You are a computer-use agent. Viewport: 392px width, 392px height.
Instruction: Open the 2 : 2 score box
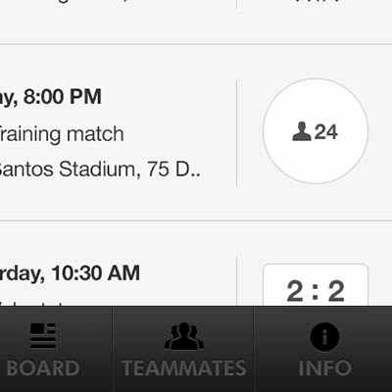(316, 285)
